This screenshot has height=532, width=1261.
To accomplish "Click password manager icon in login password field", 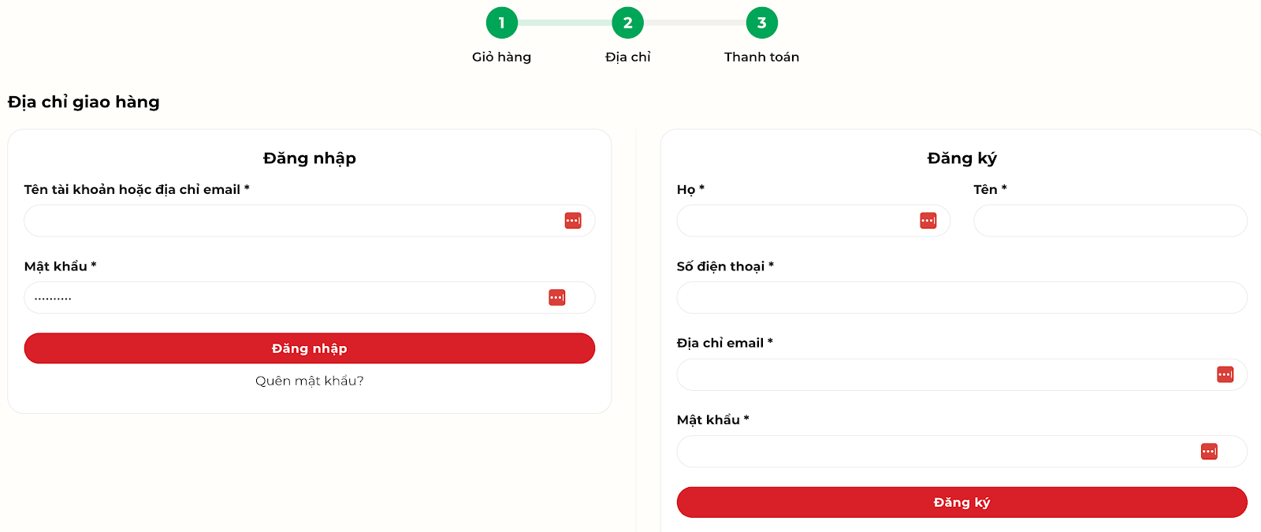I will pos(557,298).
